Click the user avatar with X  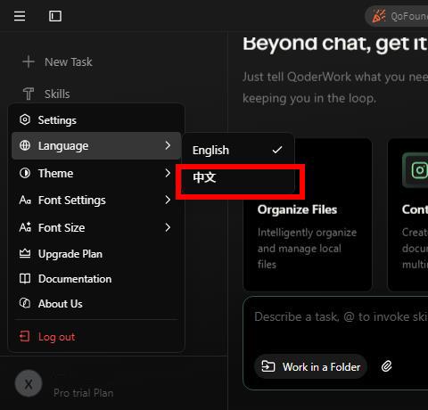[29, 384]
